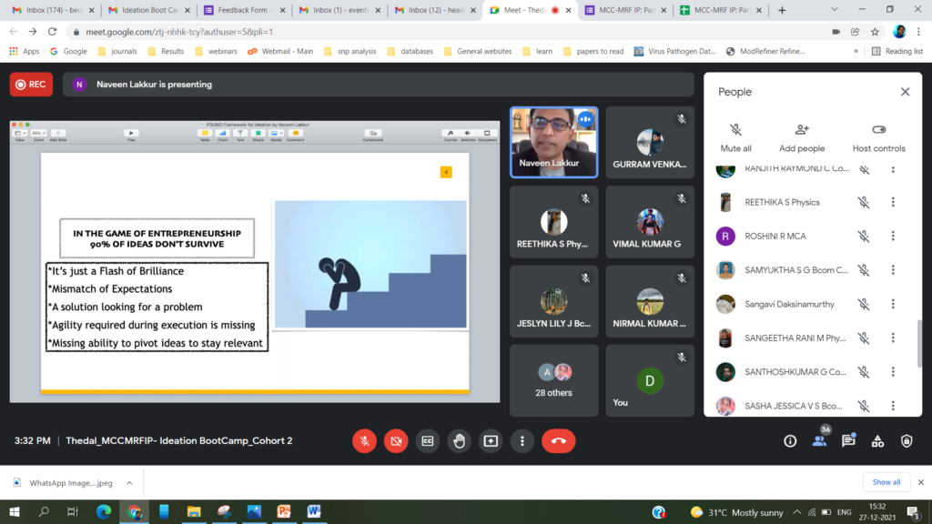The height and width of the screenshot is (524, 932).
Task: Open the weather widget showing 31°C
Action: [x=737, y=512]
